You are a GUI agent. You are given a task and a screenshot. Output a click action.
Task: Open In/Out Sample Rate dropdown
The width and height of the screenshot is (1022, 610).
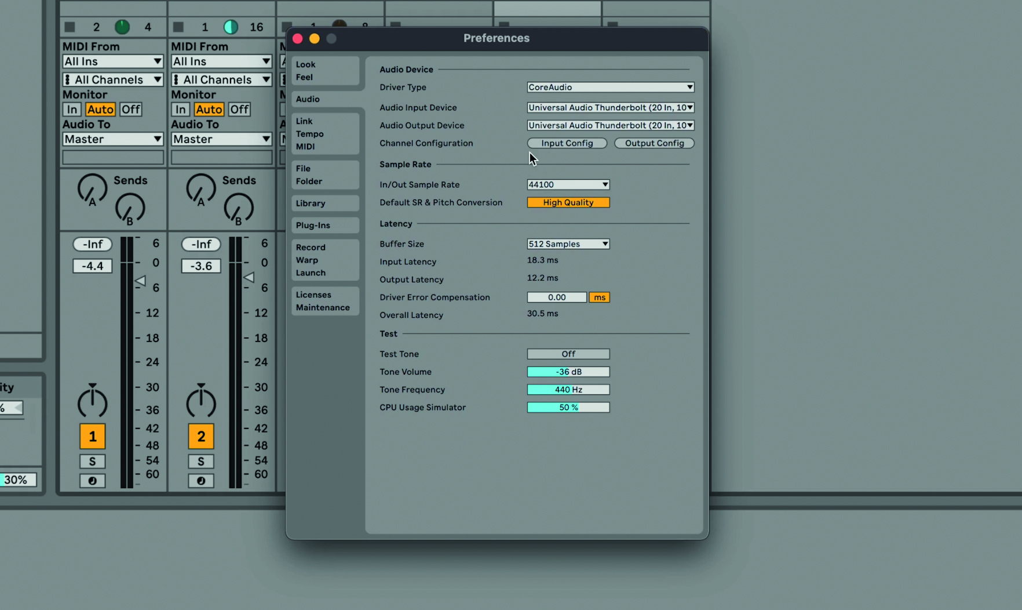click(568, 184)
